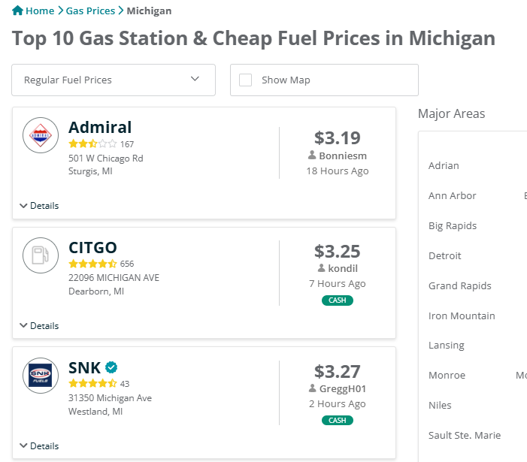The width and height of the screenshot is (527, 462).
Task: Click the SNK Fuels logo
Action: (x=41, y=376)
